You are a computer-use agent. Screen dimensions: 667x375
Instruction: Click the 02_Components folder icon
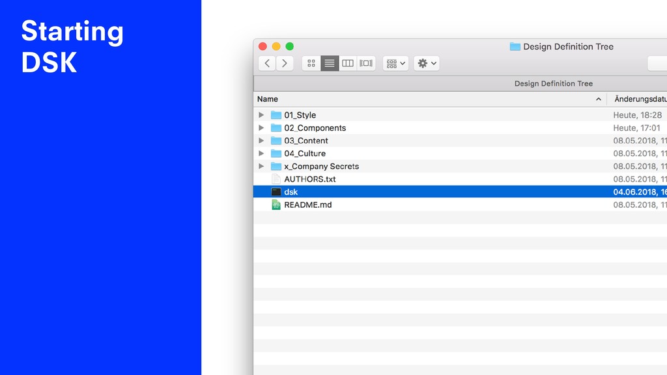click(276, 128)
